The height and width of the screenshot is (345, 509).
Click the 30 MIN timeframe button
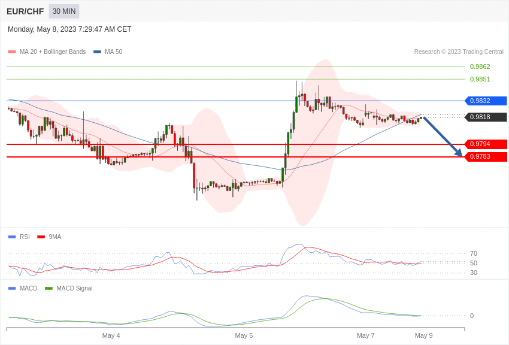point(64,11)
